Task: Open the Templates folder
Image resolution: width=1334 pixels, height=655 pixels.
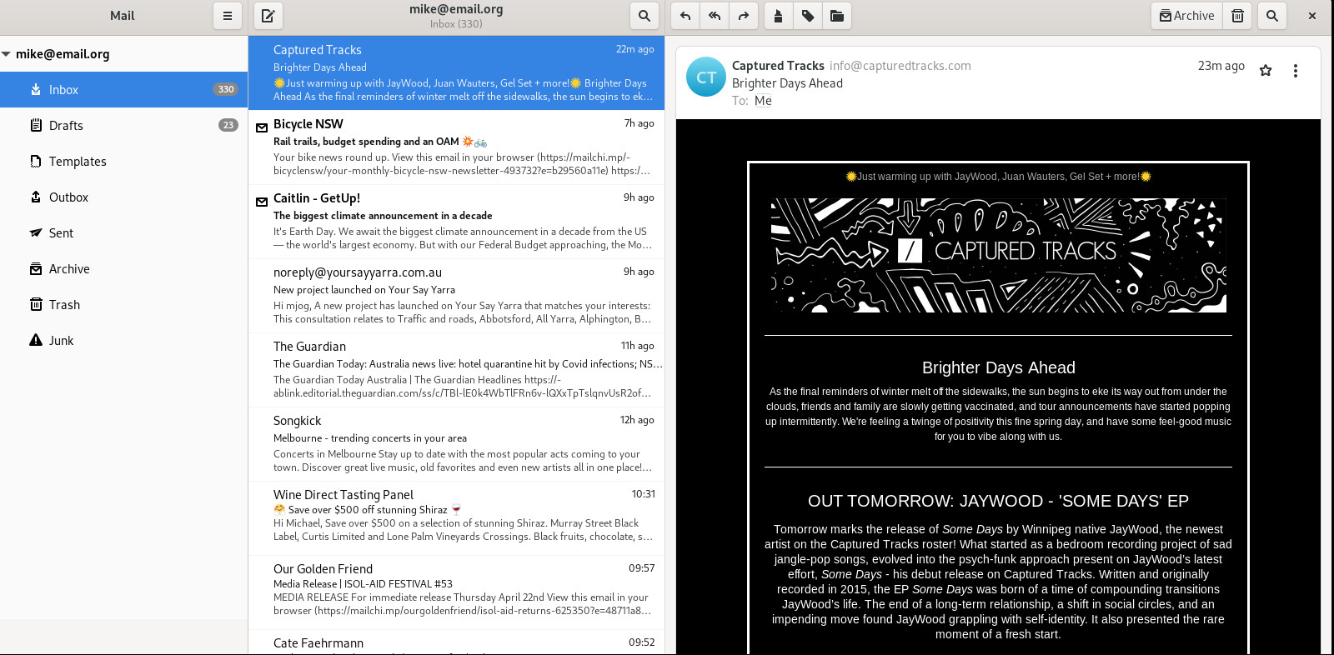Action: click(x=123, y=161)
